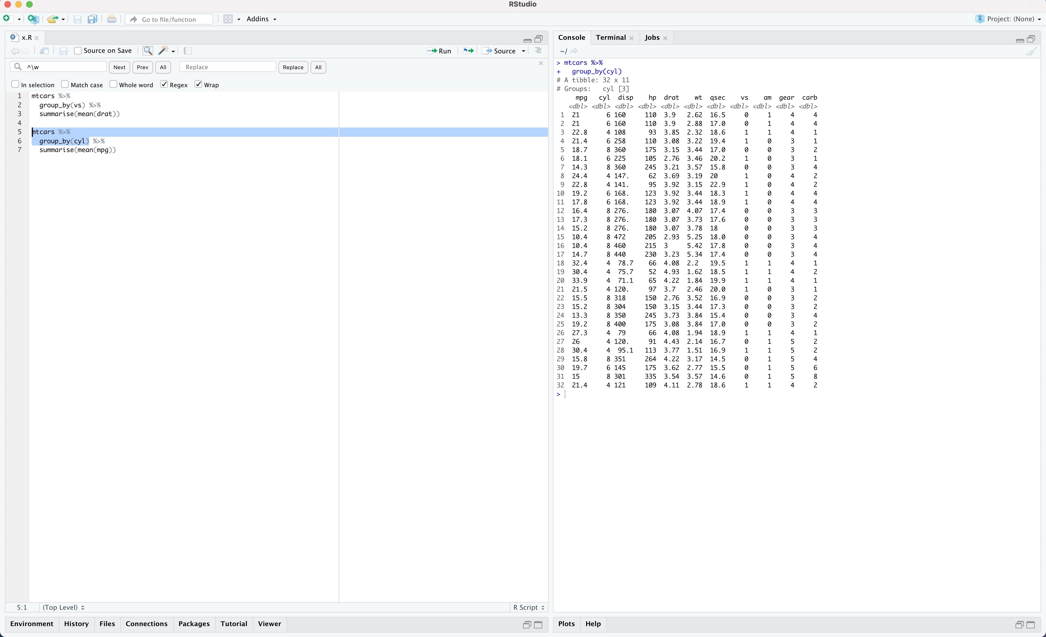Go back to previous source location

14,51
